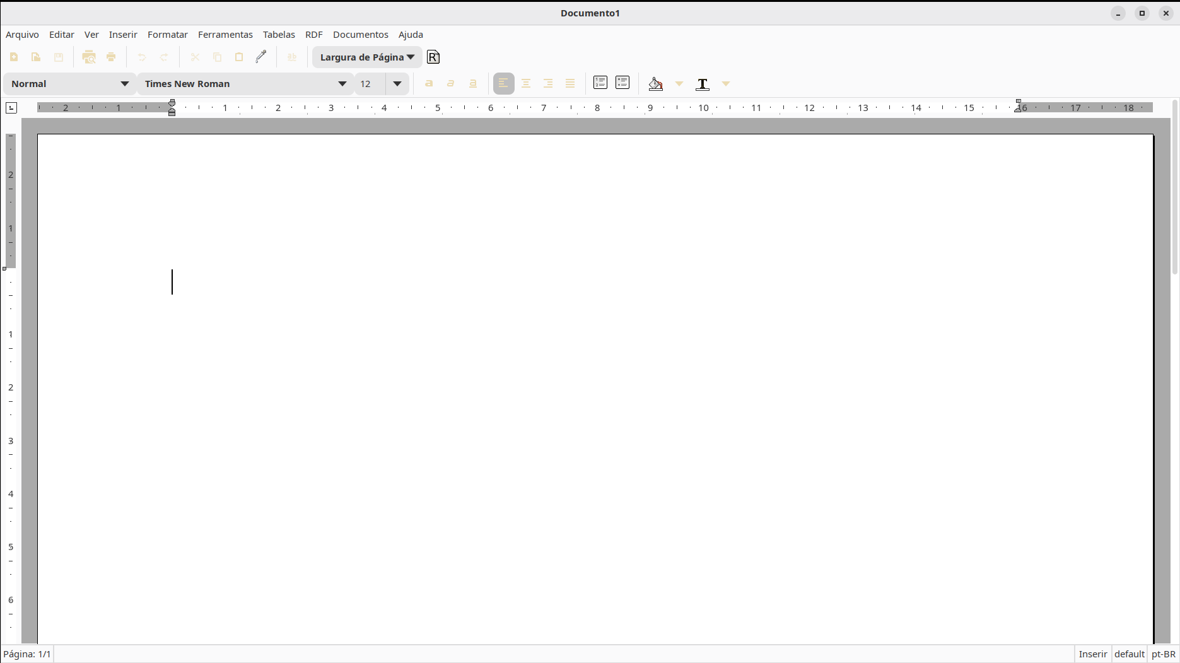Align text to the right
1180x663 pixels.
[548, 83]
